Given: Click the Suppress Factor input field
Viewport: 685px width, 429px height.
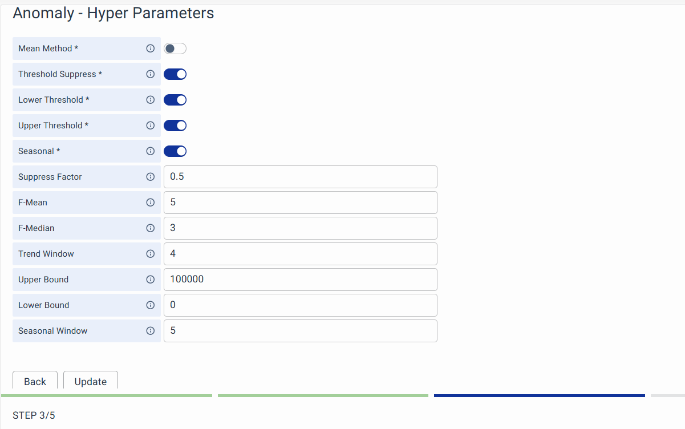Looking at the screenshot, I should tap(300, 177).
